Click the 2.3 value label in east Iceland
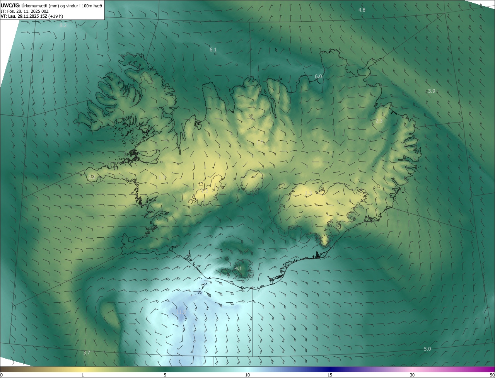Image resolution: width=495 pixels, height=378 pixels. coord(379,121)
